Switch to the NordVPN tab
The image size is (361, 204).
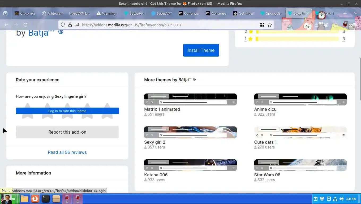[79, 13]
